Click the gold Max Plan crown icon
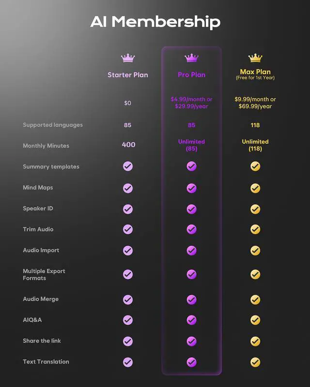Image resolution: width=310 pixels, height=387 pixels. (255, 58)
